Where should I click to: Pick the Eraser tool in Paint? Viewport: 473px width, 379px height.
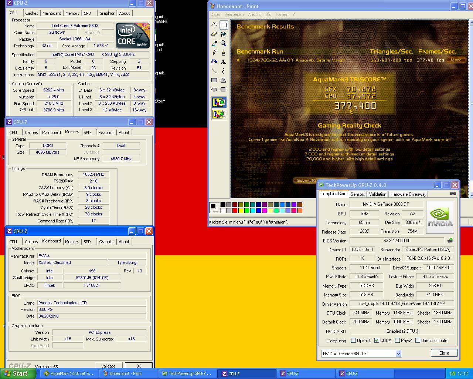pos(214,34)
